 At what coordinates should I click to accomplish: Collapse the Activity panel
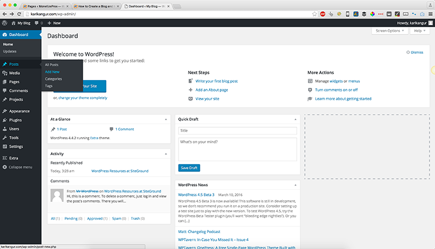tap(166, 154)
